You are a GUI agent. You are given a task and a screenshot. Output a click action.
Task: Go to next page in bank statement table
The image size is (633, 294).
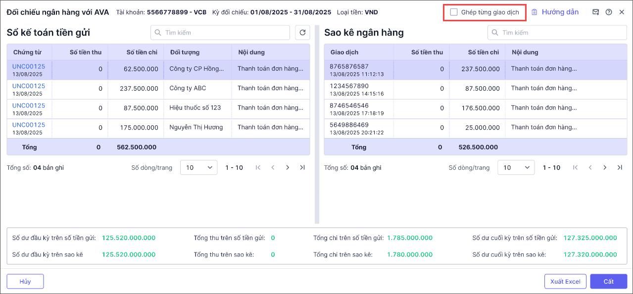pyautogui.click(x=605, y=168)
